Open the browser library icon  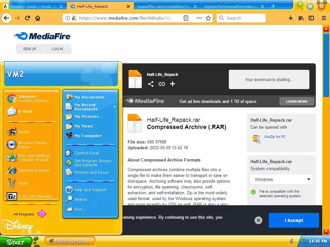tap(301, 18)
